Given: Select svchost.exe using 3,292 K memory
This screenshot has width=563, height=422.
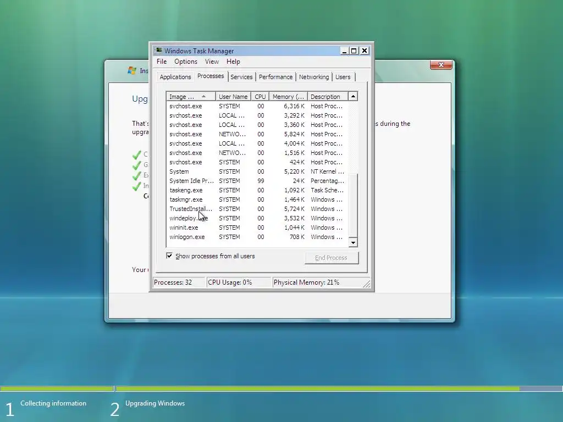Looking at the screenshot, I should 257,115.
